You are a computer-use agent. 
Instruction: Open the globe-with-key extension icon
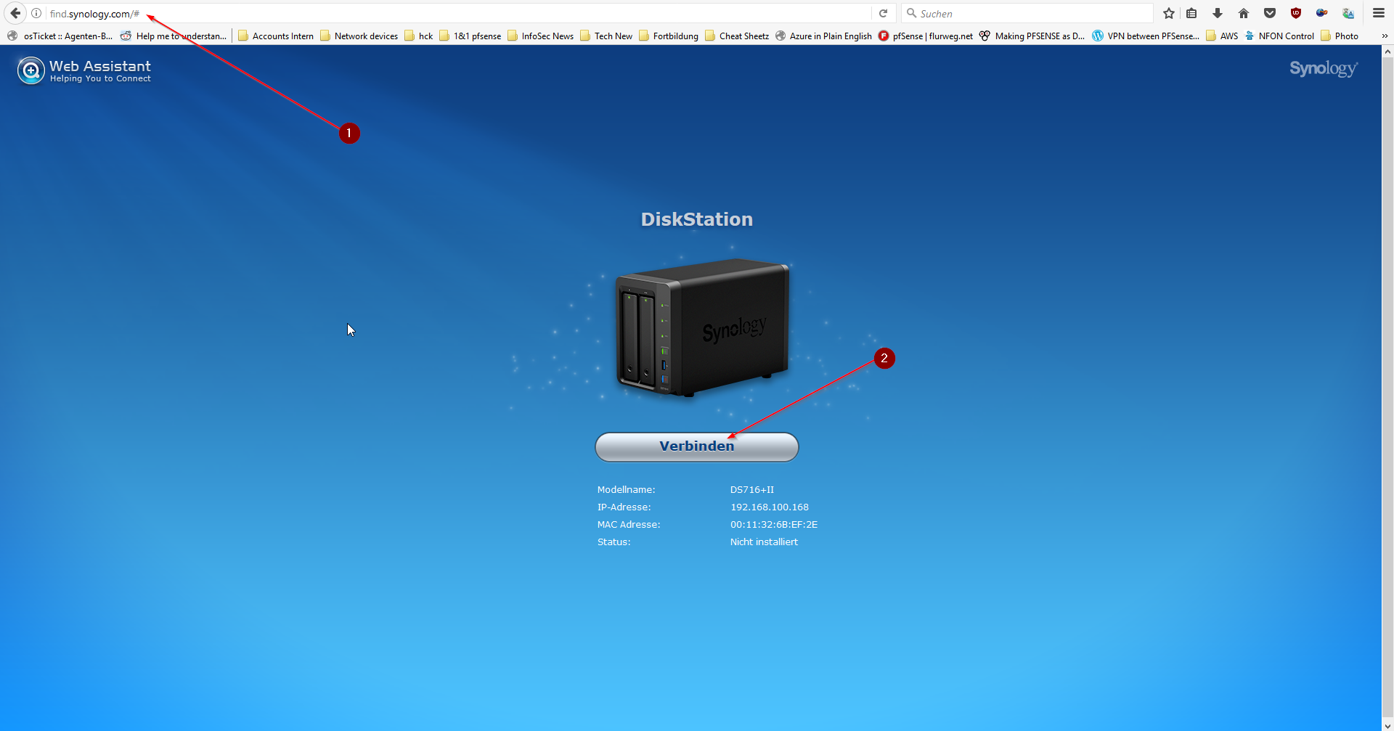pyautogui.click(x=1322, y=13)
